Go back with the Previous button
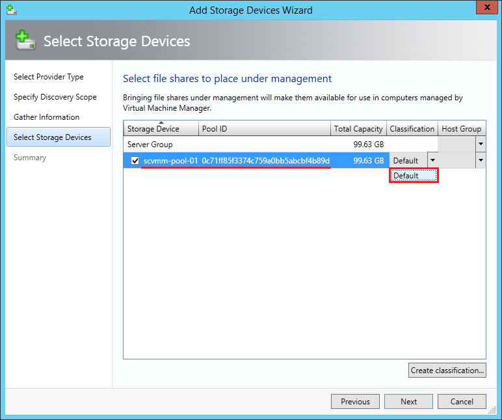 click(x=355, y=401)
